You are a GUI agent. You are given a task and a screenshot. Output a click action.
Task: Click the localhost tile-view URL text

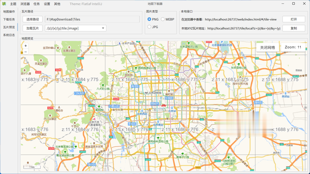point(241,19)
